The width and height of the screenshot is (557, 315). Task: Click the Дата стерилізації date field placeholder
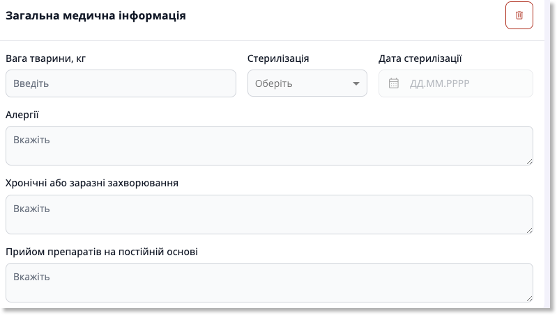coord(439,83)
